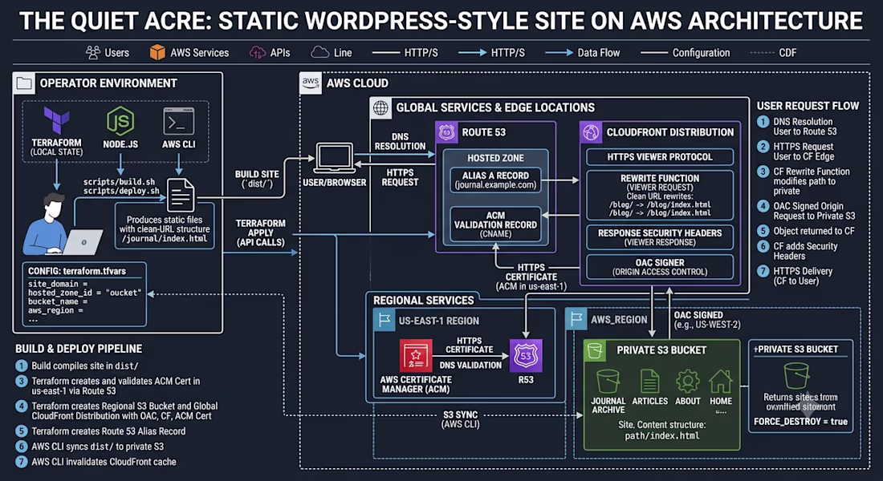Select the Node.js hexagon icon
Screen dimensions: 883x481
pos(120,121)
